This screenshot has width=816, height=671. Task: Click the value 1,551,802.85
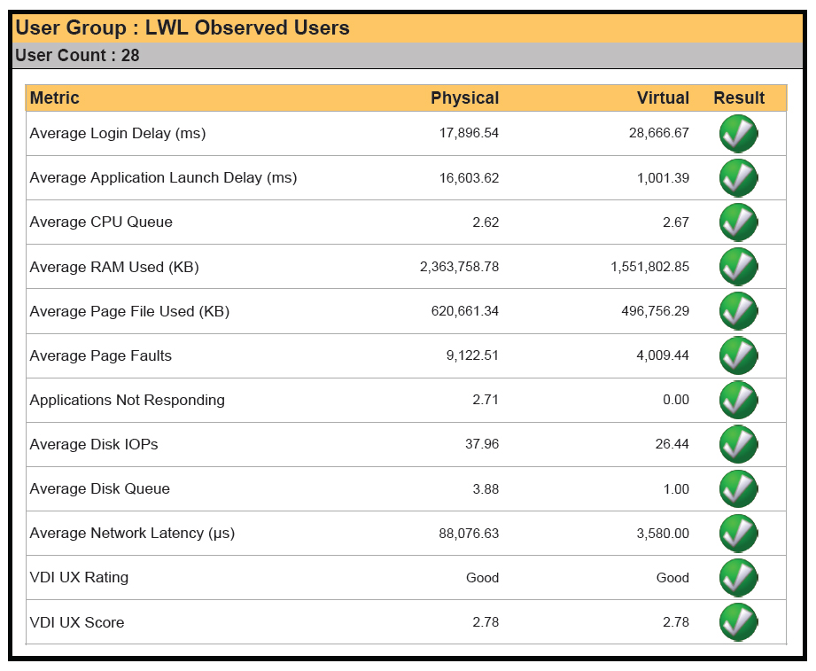[x=650, y=267]
